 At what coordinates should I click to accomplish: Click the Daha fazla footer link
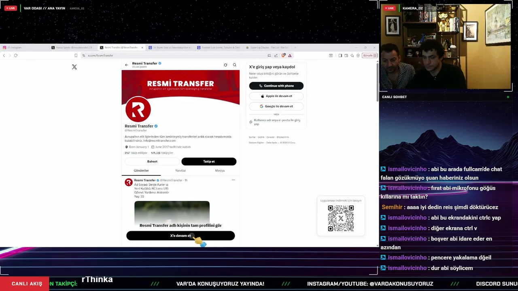(x=271, y=143)
